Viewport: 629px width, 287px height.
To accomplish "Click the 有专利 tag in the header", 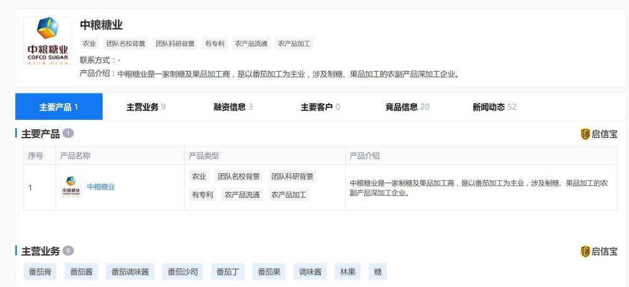I will [214, 43].
